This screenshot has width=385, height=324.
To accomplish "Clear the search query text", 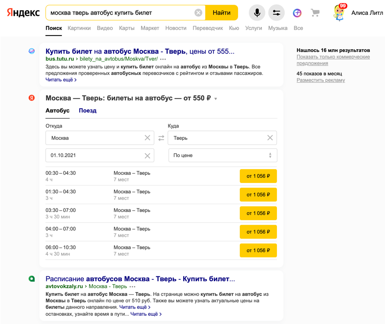I will click(198, 13).
